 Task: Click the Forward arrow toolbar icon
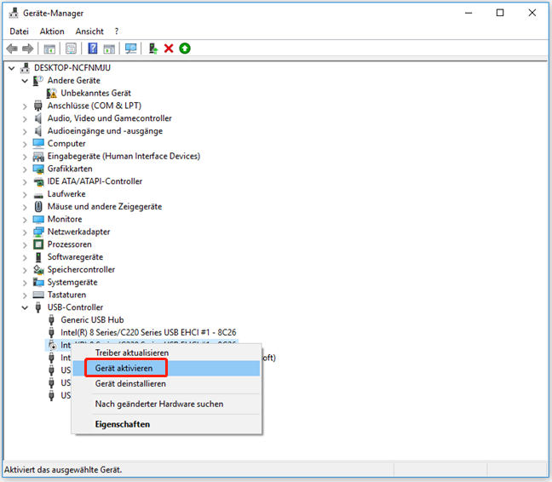click(x=28, y=49)
